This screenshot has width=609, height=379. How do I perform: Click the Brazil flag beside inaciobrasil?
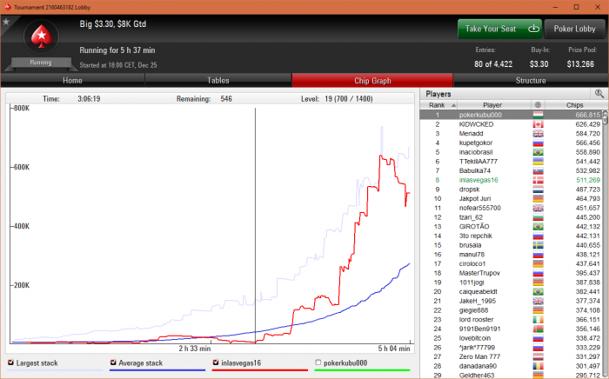tap(538, 152)
